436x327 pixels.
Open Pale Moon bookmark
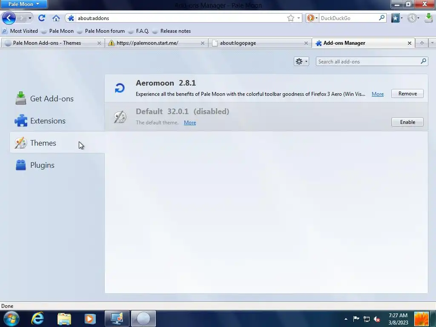(x=57, y=31)
